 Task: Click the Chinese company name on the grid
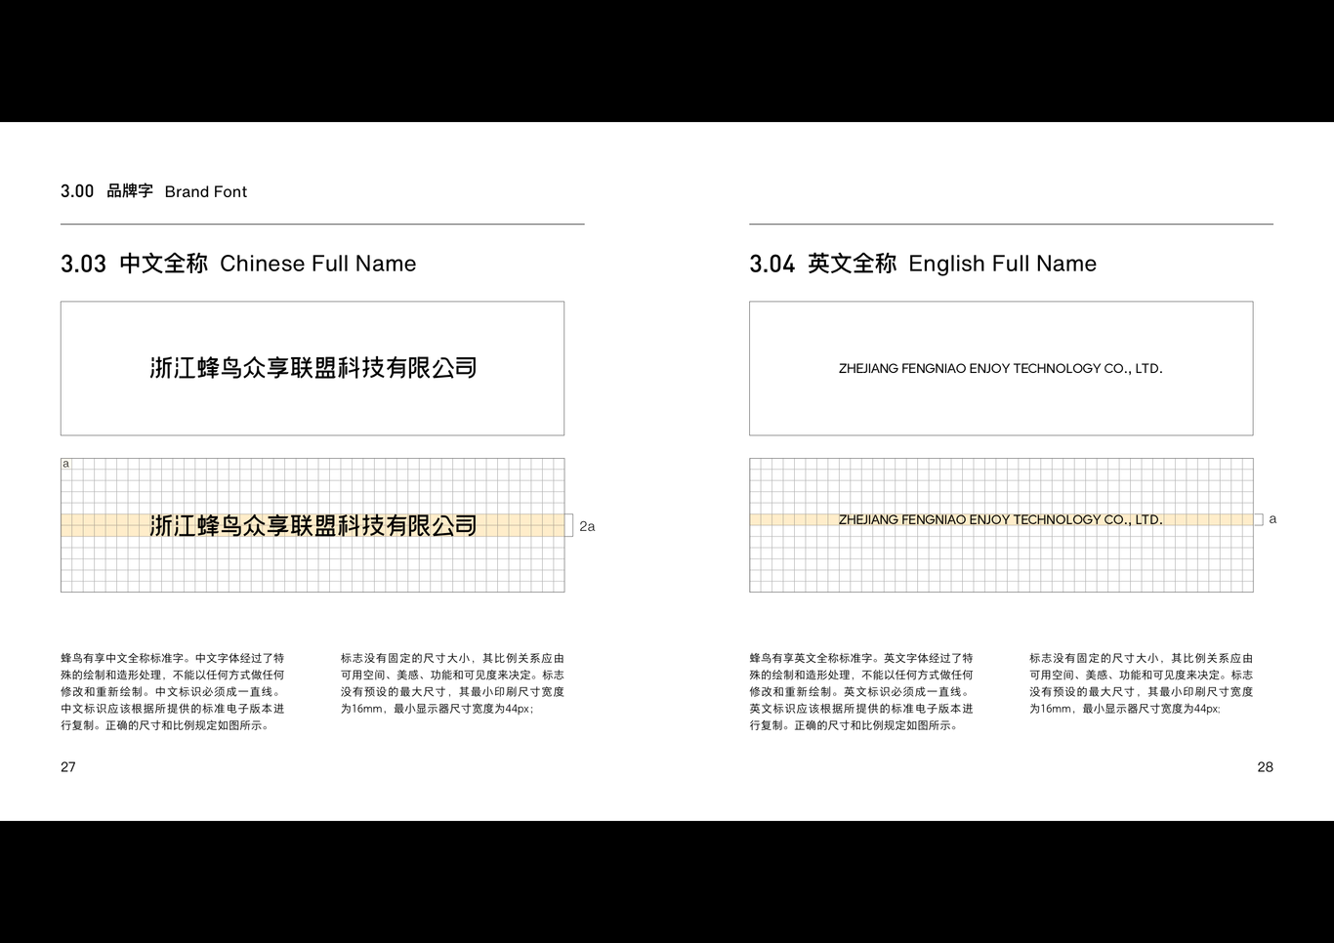(x=313, y=526)
